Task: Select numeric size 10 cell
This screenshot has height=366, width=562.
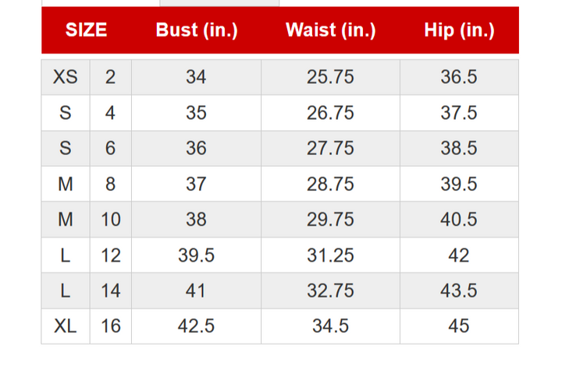Action: click(110, 220)
